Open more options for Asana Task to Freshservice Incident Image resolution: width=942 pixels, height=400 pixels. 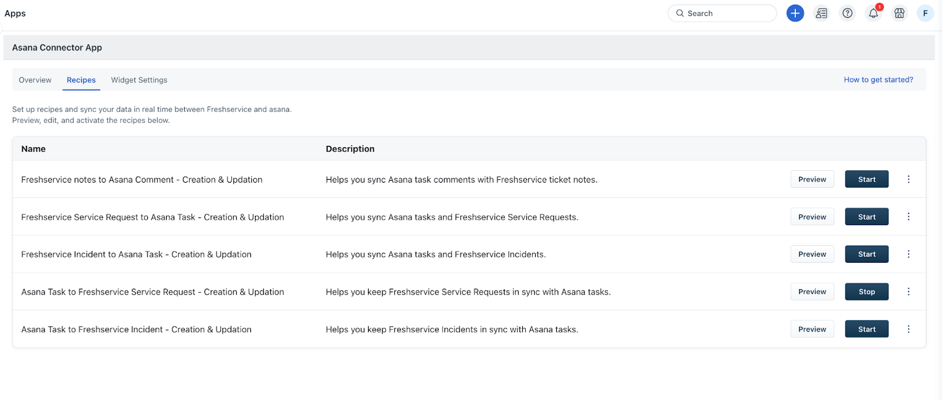tap(908, 329)
